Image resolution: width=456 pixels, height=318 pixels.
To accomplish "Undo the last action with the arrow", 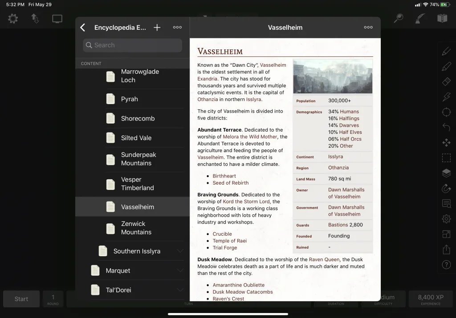I will point(446,127).
